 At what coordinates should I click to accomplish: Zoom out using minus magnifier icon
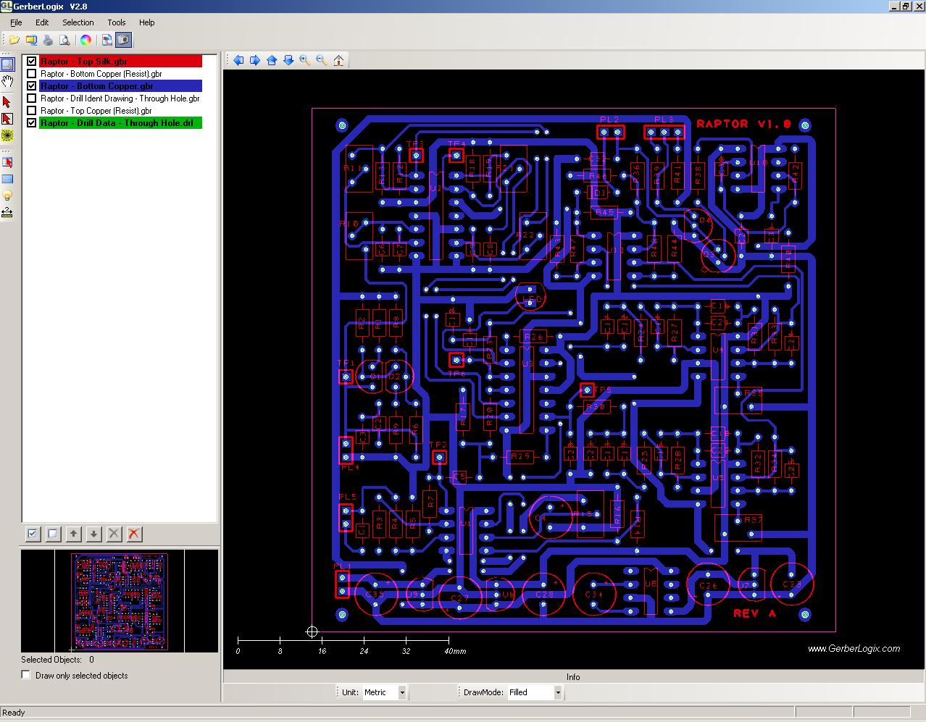tap(322, 60)
